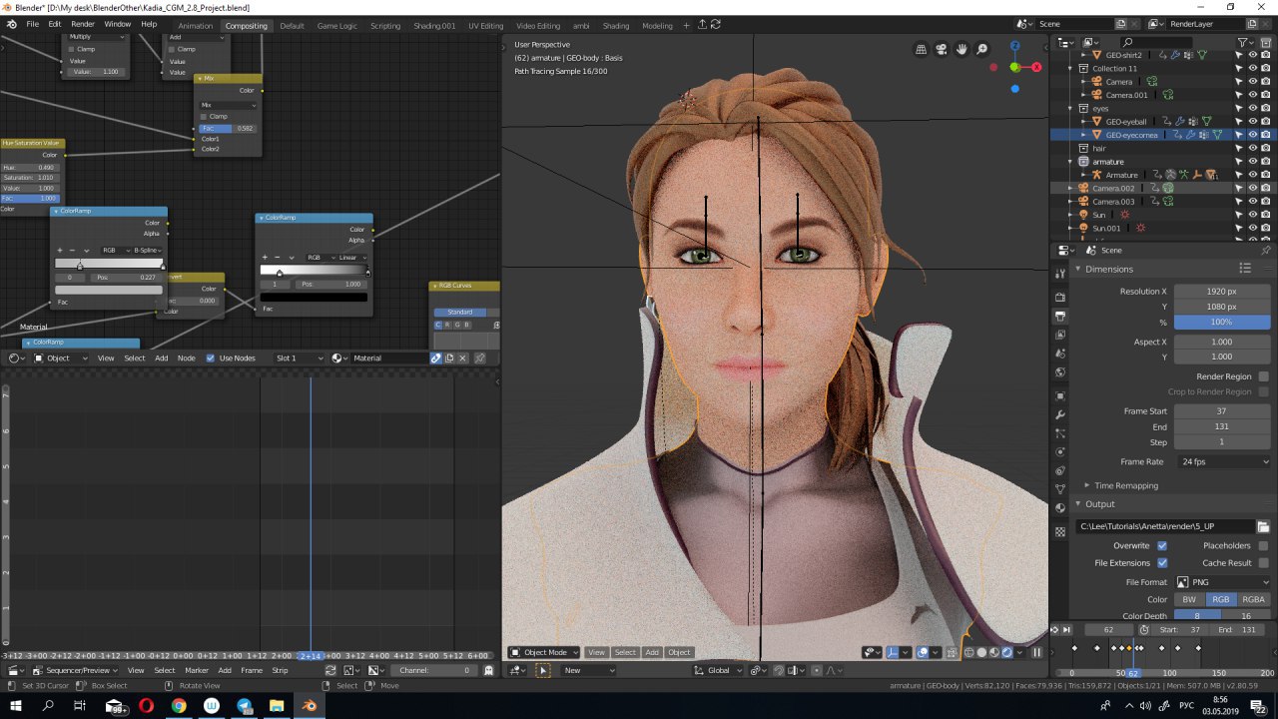Select rendered viewport shading mode

1006,652
